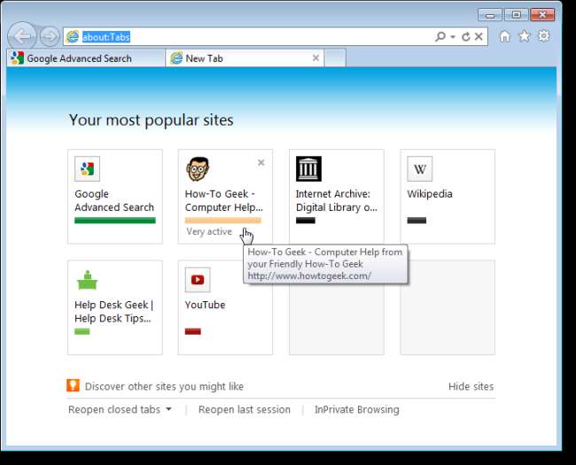Open the Internet Archive building icon

click(x=308, y=168)
